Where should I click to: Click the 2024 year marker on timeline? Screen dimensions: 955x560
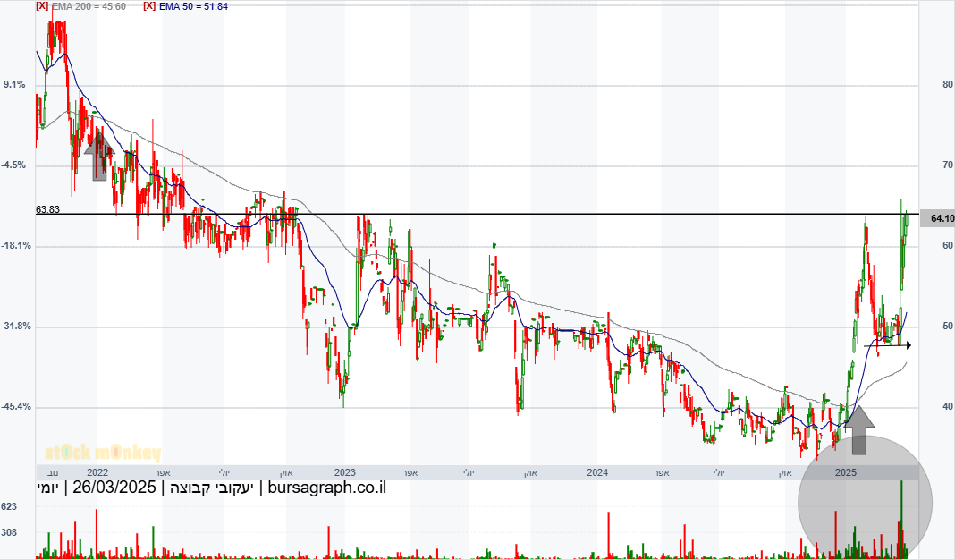click(597, 472)
